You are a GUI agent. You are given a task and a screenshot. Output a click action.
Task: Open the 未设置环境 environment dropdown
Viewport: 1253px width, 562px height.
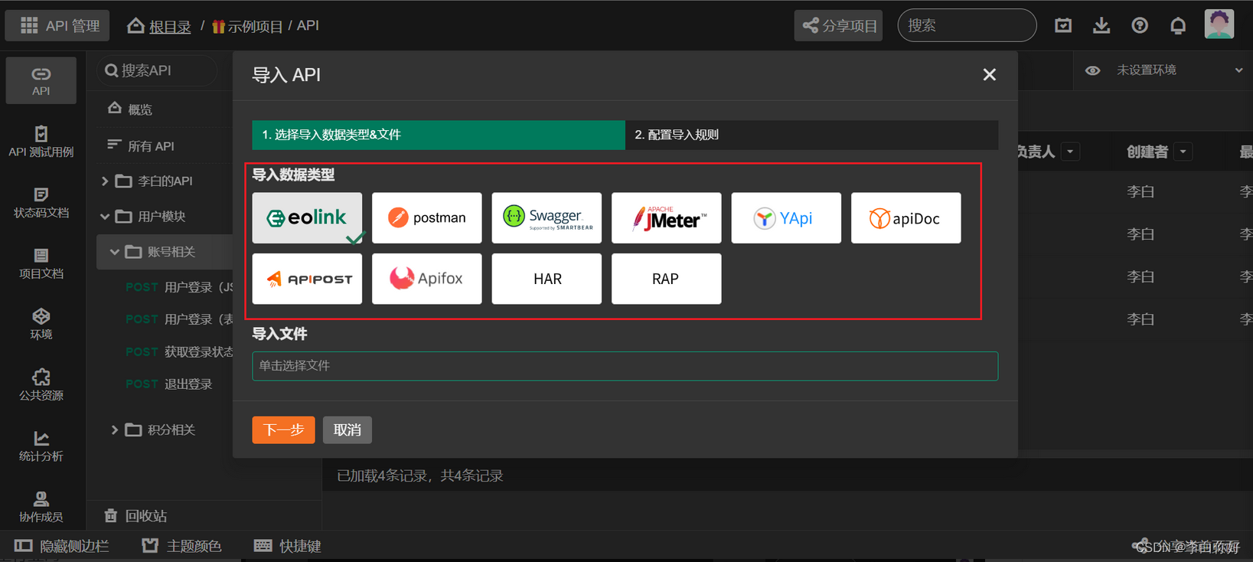pyautogui.click(x=1179, y=70)
